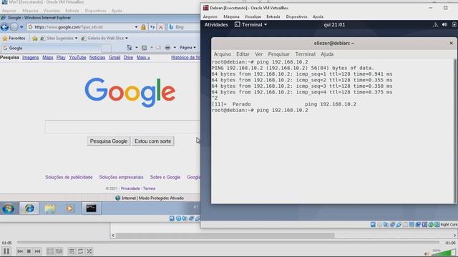Viewport: 458px width, 257px height.
Task: Open the Terminal menu in terminal menubar
Action: (x=306, y=54)
